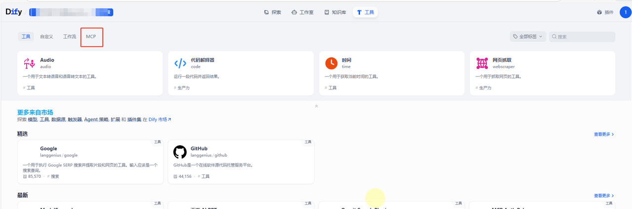Image resolution: width=632 pixels, height=209 pixels.
Task: Open the GitHub plugin card title
Action: pyautogui.click(x=199, y=149)
